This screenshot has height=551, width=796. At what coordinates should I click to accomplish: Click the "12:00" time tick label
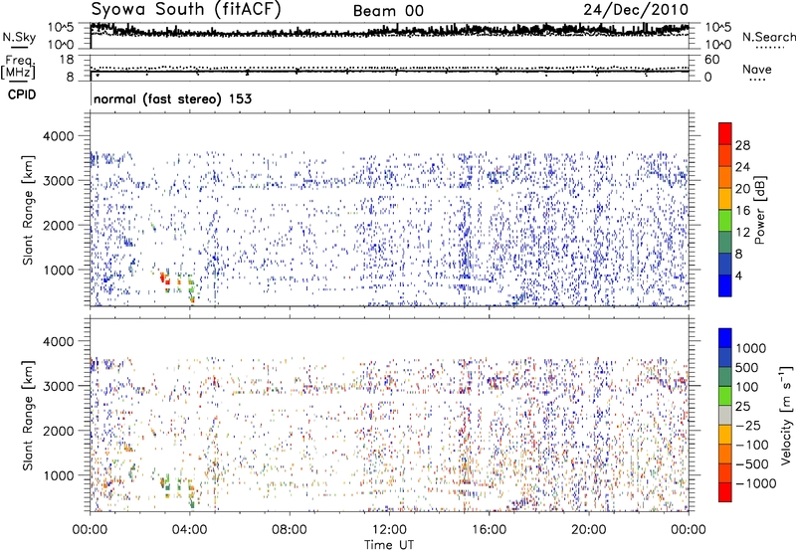coord(389,530)
